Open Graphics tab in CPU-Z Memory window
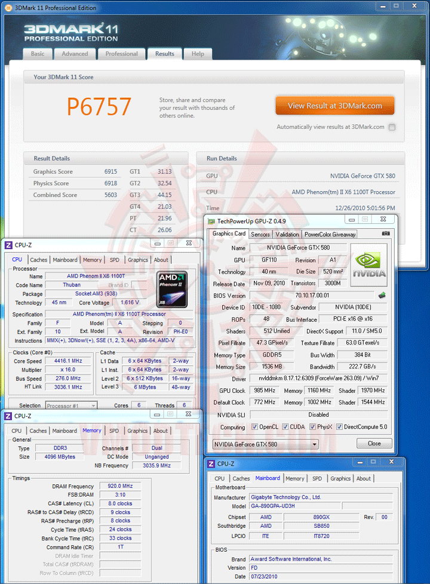This screenshot has width=430, height=584. pos(137,431)
